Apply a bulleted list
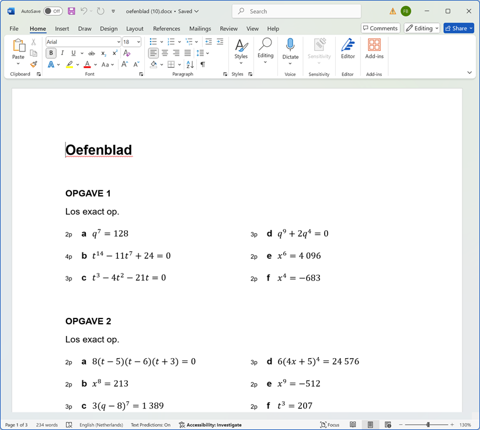Image resolution: width=480 pixels, height=430 pixels. pyautogui.click(x=153, y=41)
